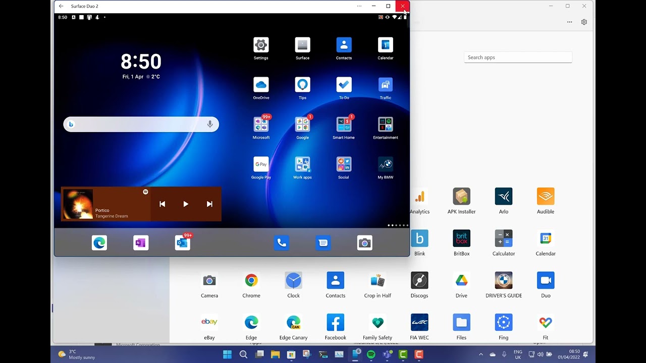Launch the My BMW app
Screen dimensions: 646x363
click(385, 164)
